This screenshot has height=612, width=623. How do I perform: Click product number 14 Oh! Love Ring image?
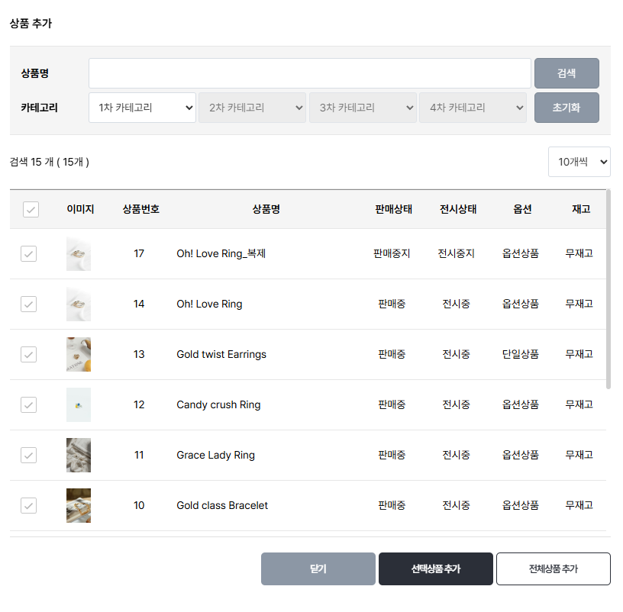(x=79, y=304)
